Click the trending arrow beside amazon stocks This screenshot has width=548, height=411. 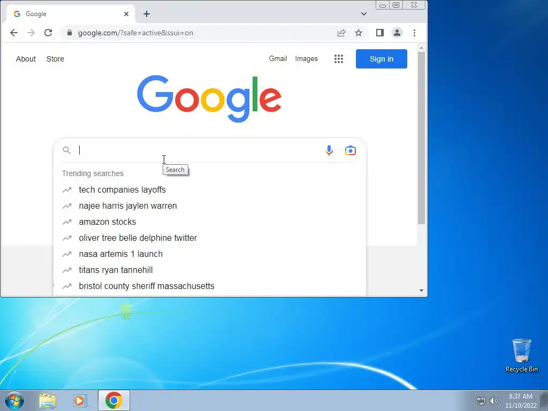click(67, 222)
